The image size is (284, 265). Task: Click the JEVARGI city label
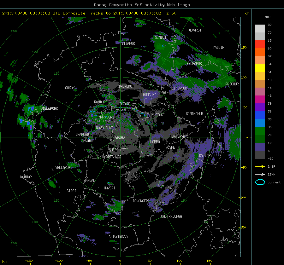(195, 30)
